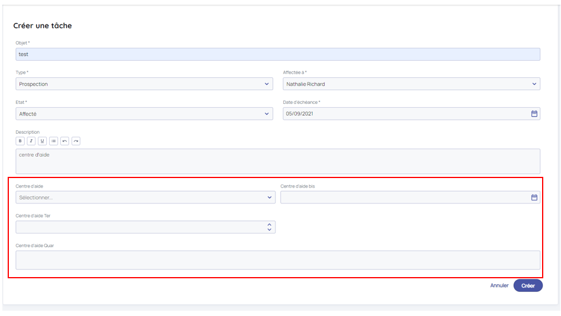This screenshot has height=316, width=561.
Task: Click the Centre d'aide bis date field
Action: click(x=402, y=197)
